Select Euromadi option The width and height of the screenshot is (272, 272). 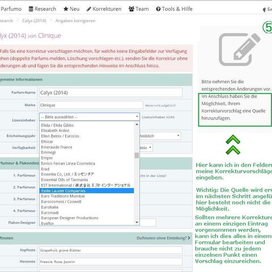[87, 212]
